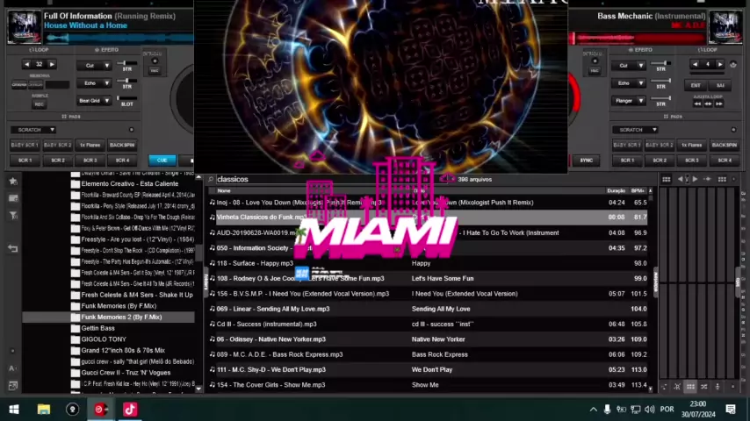The height and width of the screenshot is (421, 750).
Task: Click the favorites star icon in browser sidebar
Action: click(x=12, y=182)
